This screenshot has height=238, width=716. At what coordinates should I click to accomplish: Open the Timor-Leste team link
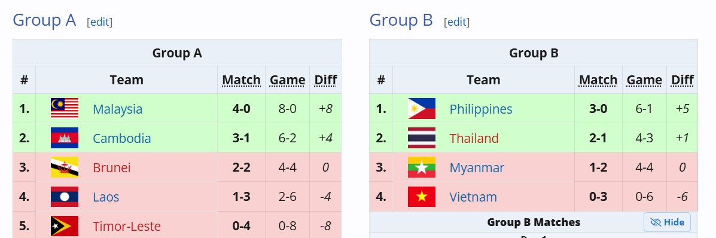click(126, 226)
